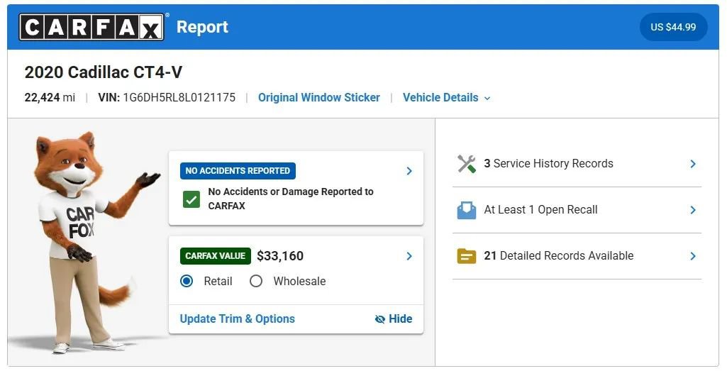The width and height of the screenshot is (727, 371).
Task: Click the CARFAX VALUE green badge
Action: [x=216, y=256]
